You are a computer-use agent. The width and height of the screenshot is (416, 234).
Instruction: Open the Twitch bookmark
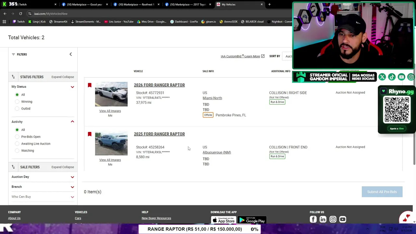pos(18,22)
